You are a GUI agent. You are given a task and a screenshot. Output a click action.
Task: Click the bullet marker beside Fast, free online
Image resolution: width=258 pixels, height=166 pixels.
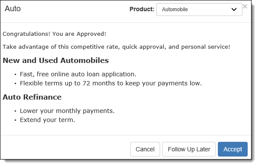(15, 75)
